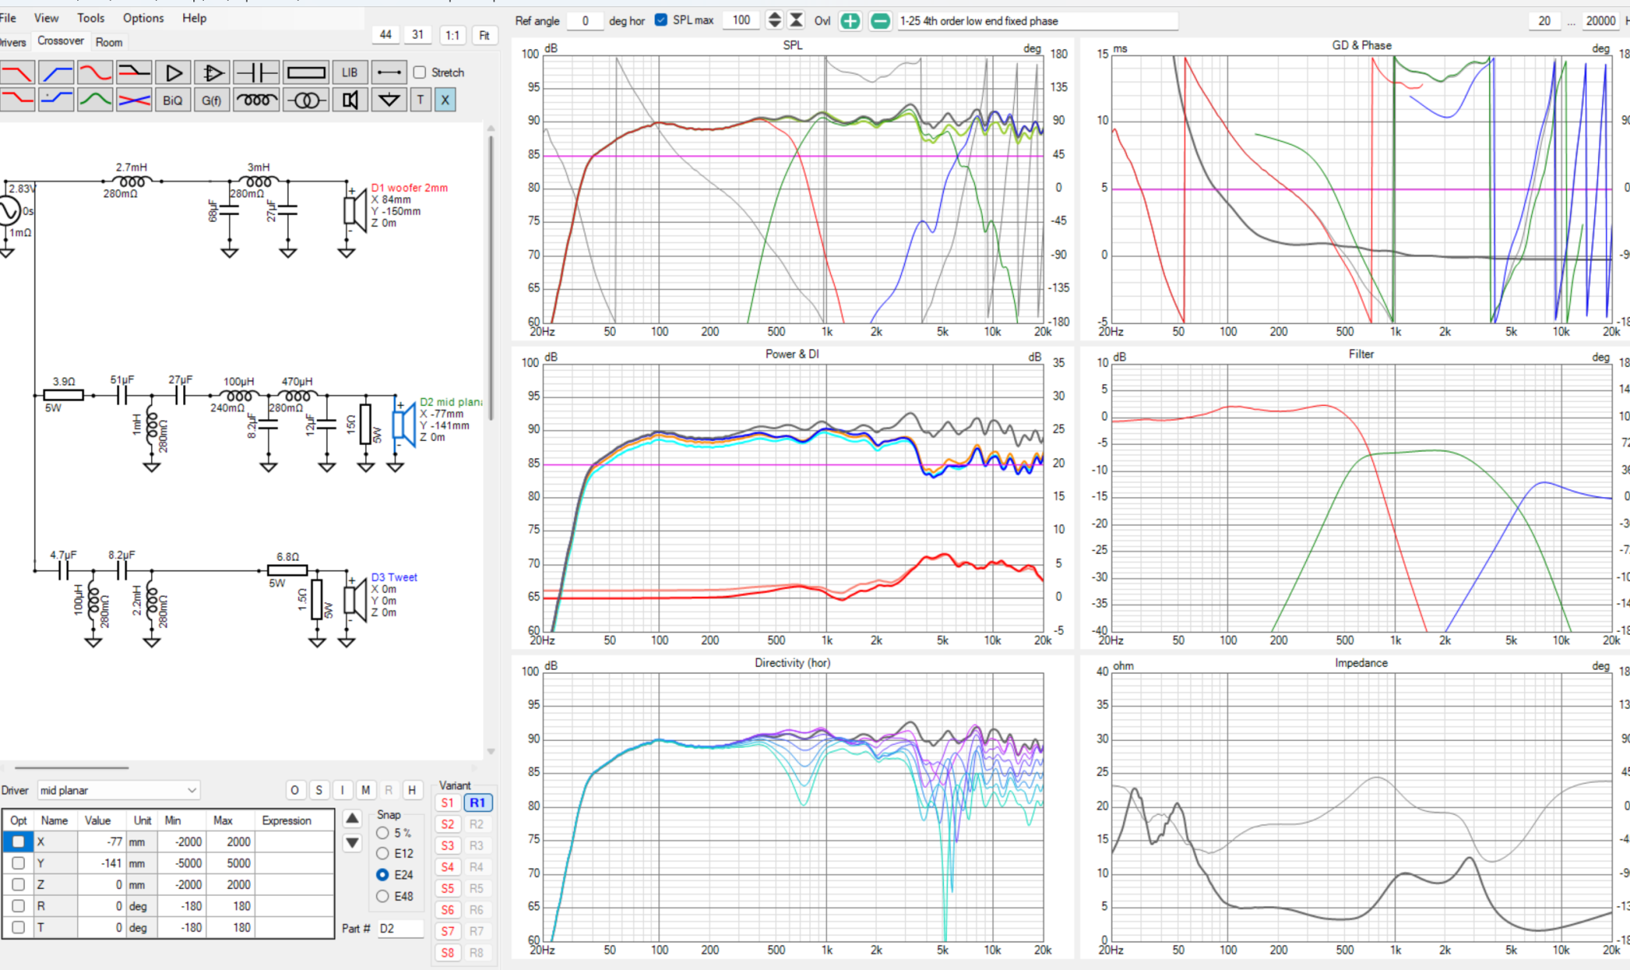Add a transformer component
This screenshot has width=1630, height=970.
306,99
